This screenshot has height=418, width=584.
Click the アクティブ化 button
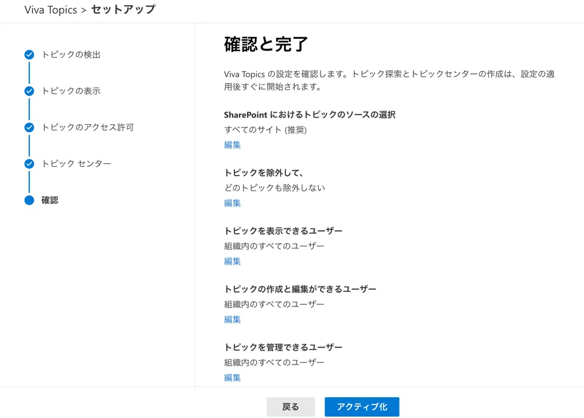(362, 407)
